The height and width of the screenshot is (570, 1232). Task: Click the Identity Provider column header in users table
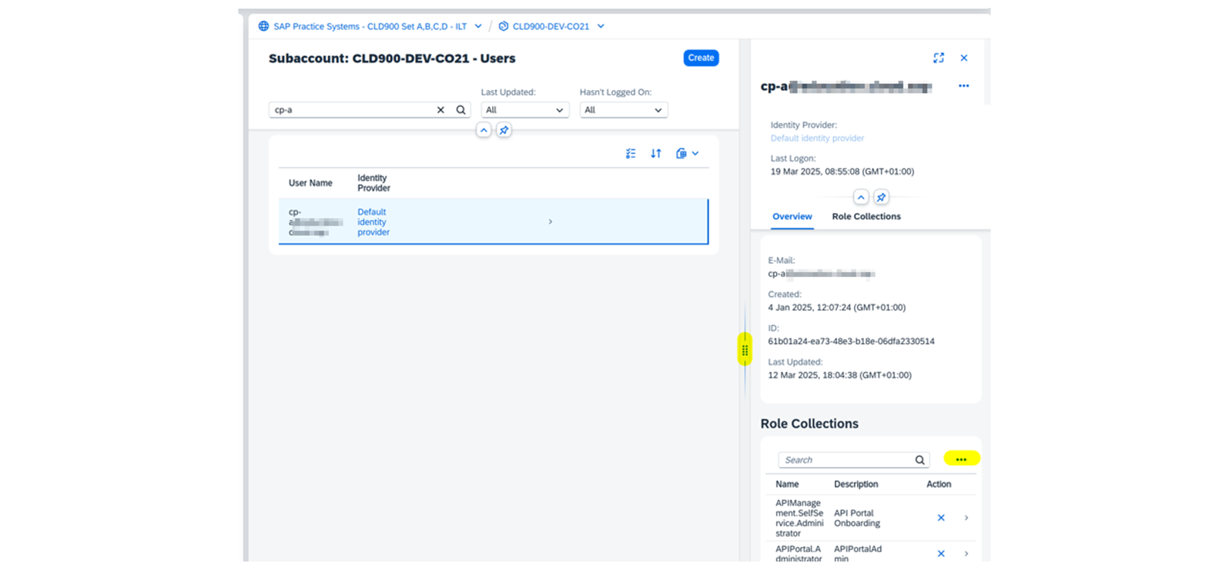coord(373,183)
